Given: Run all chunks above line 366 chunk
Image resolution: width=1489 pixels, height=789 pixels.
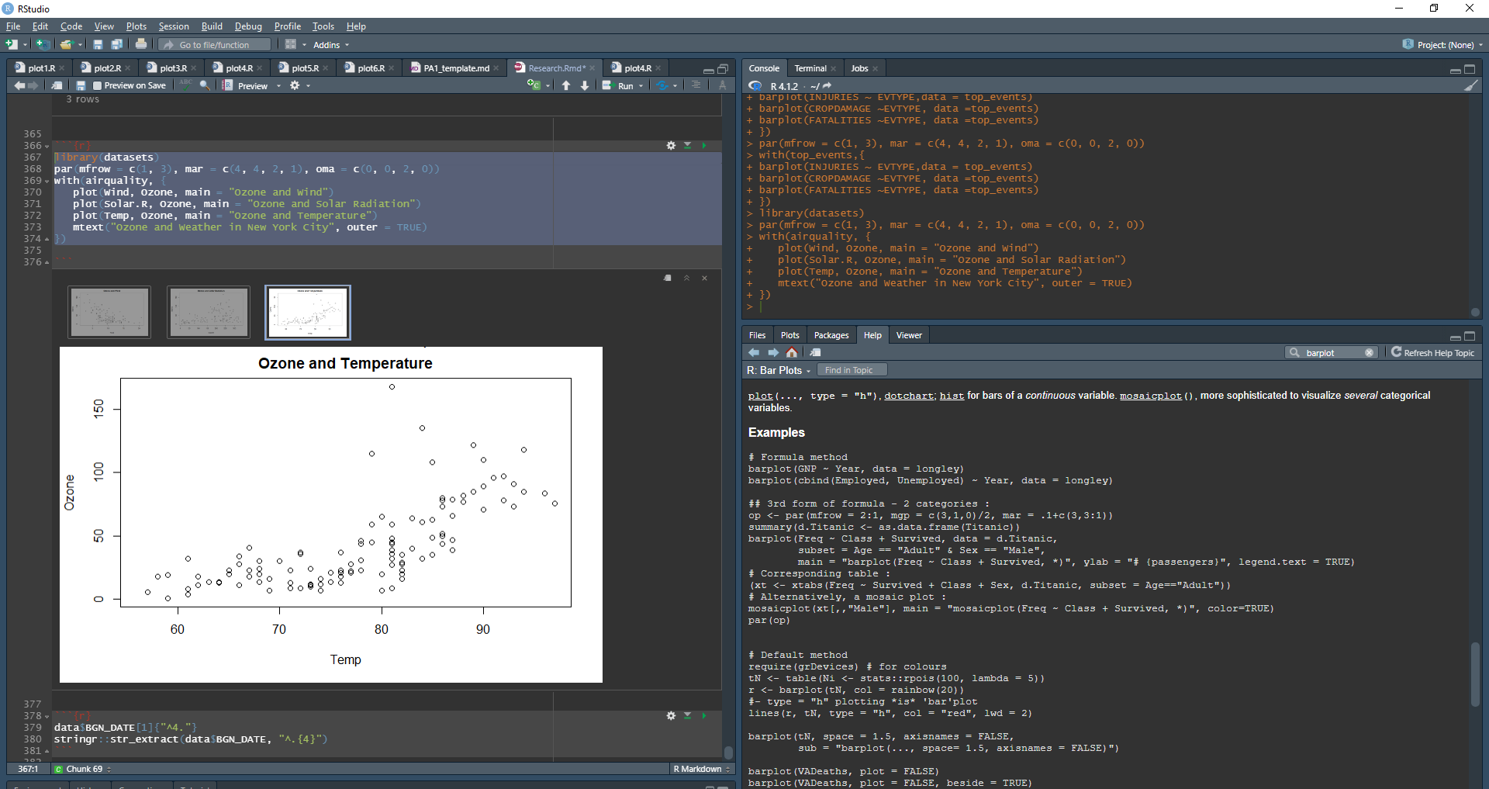Looking at the screenshot, I should [x=687, y=145].
